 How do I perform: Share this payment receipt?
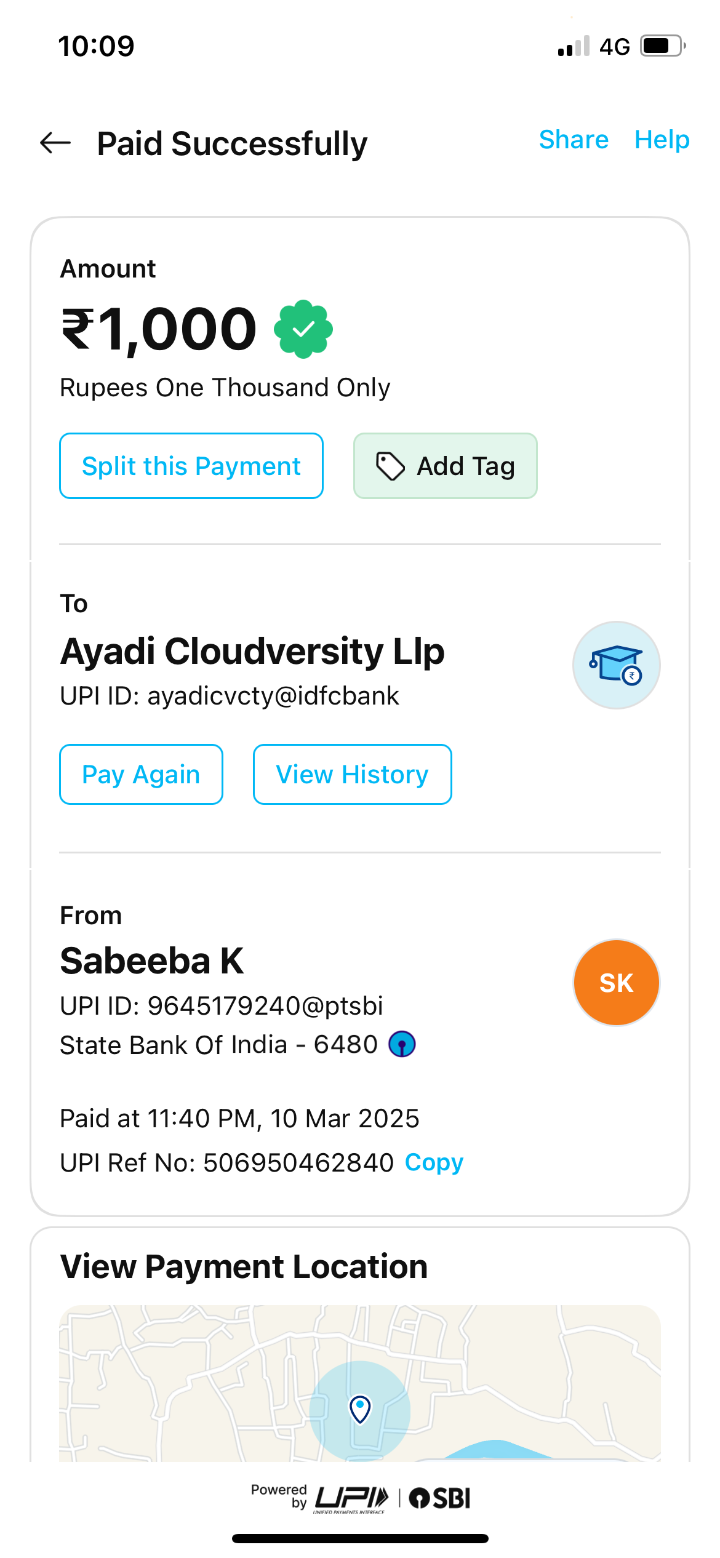coord(574,140)
